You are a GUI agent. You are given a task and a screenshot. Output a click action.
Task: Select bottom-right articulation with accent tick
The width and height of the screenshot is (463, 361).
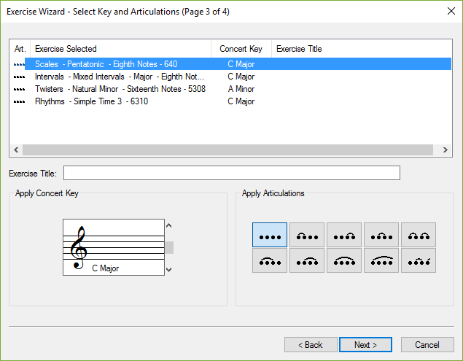419,260
